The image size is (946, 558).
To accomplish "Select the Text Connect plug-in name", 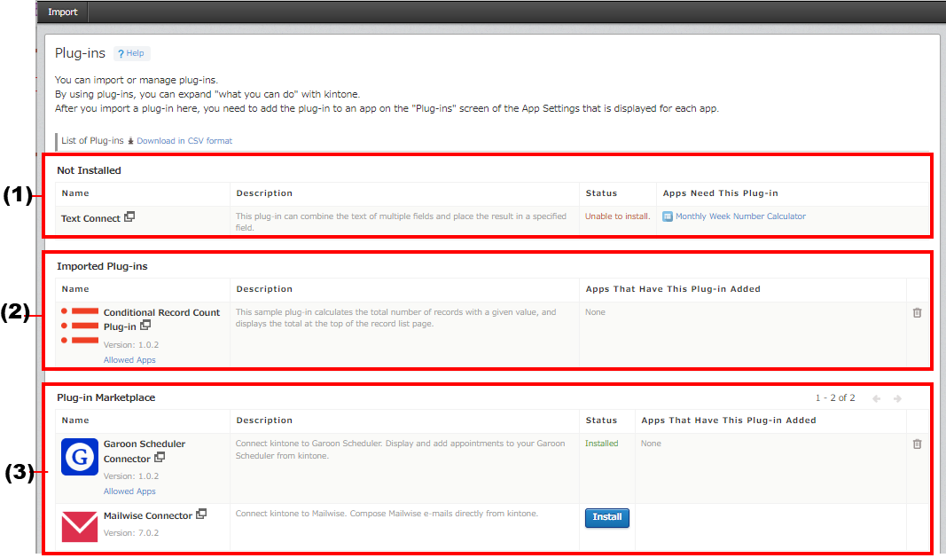I will click(x=90, y=218).
